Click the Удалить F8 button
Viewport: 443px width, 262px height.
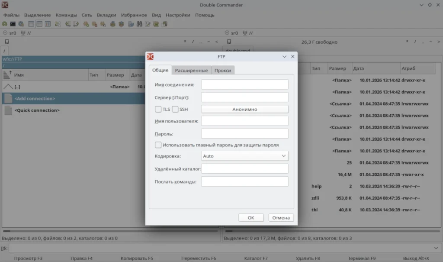[308, 258]
